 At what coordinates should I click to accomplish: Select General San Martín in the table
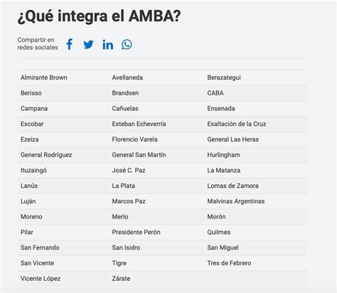[139, 155]
